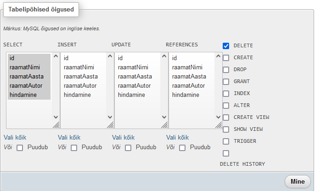Check the SHOW VIEW privilege
Screen dimensions: 315x191
click(x=226, y=129)
